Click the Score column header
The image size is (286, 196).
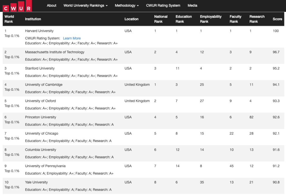277,19
